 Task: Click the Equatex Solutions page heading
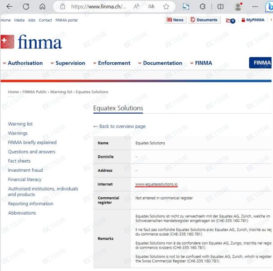pyautogui.click(x=118, y=108)
